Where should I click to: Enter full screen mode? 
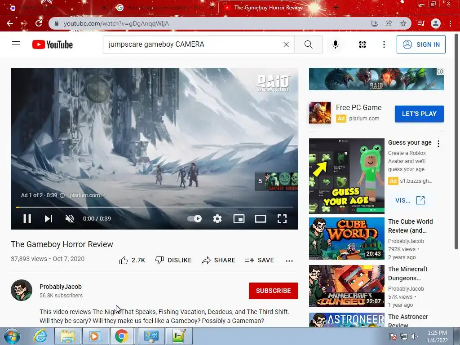282,219
